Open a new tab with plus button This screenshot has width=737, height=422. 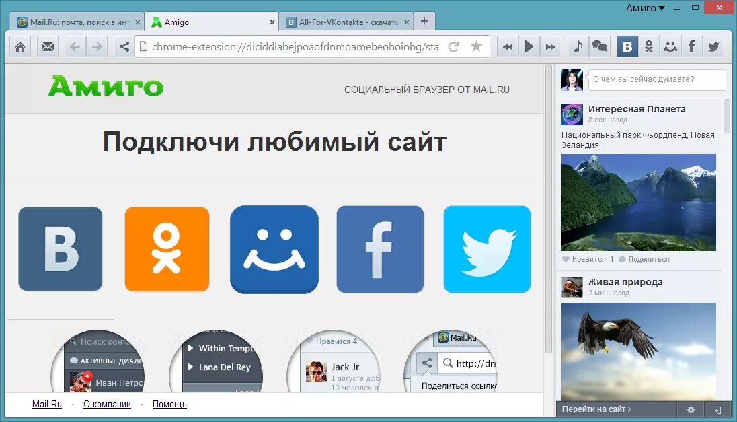(424, 21)
